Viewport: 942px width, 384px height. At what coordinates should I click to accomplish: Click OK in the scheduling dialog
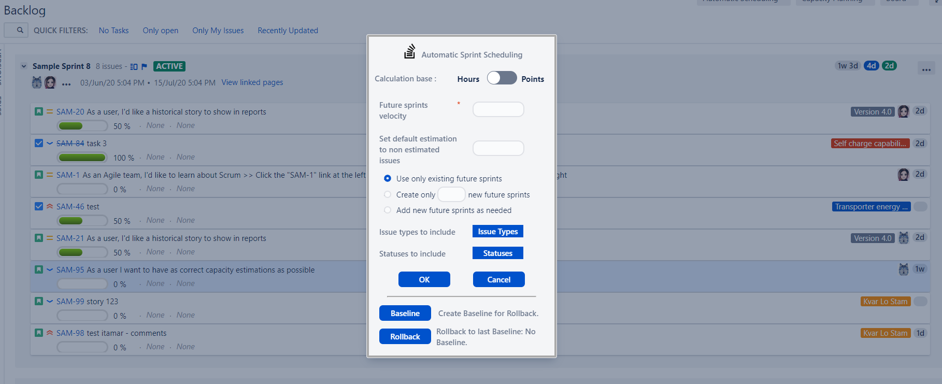(x=424, y=279)
